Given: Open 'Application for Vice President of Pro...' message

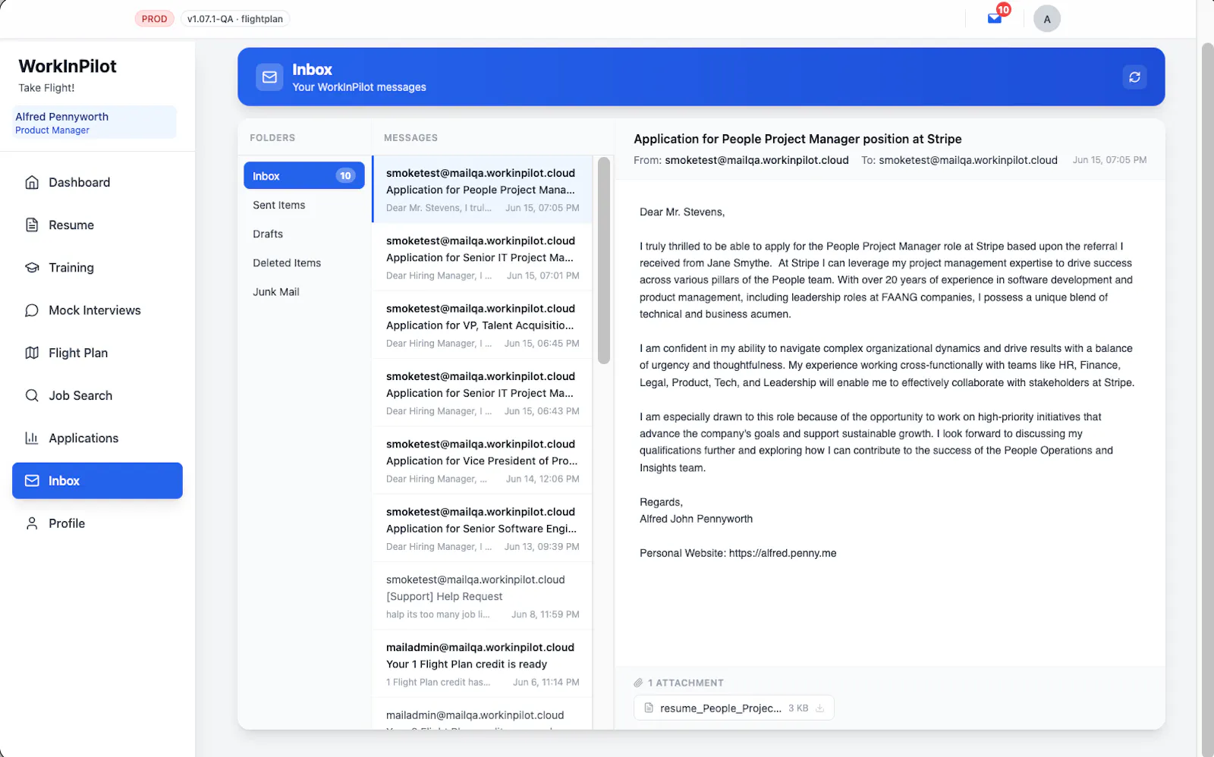Looking at the screenshot, I should click(x=483, y=460).
